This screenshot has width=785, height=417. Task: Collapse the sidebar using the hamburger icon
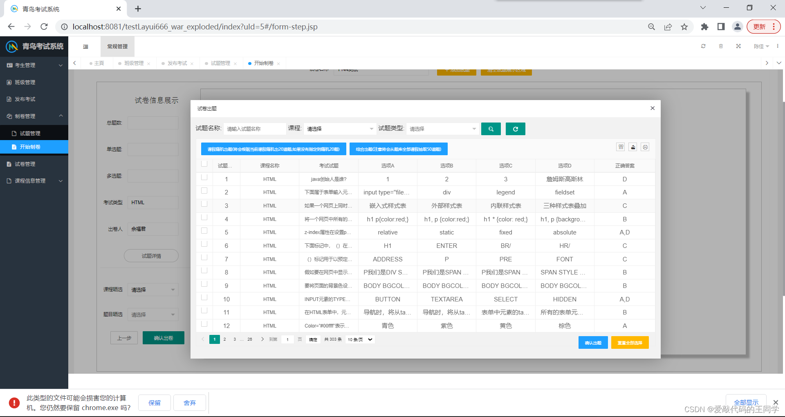[85, 47]
